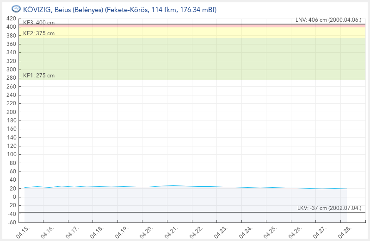
Task: Click the KÖVIZIG gauge icon beside the title
Action: (x=16, y=9)
